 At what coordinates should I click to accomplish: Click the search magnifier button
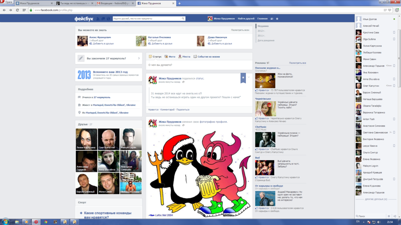[x=183, y=19]
